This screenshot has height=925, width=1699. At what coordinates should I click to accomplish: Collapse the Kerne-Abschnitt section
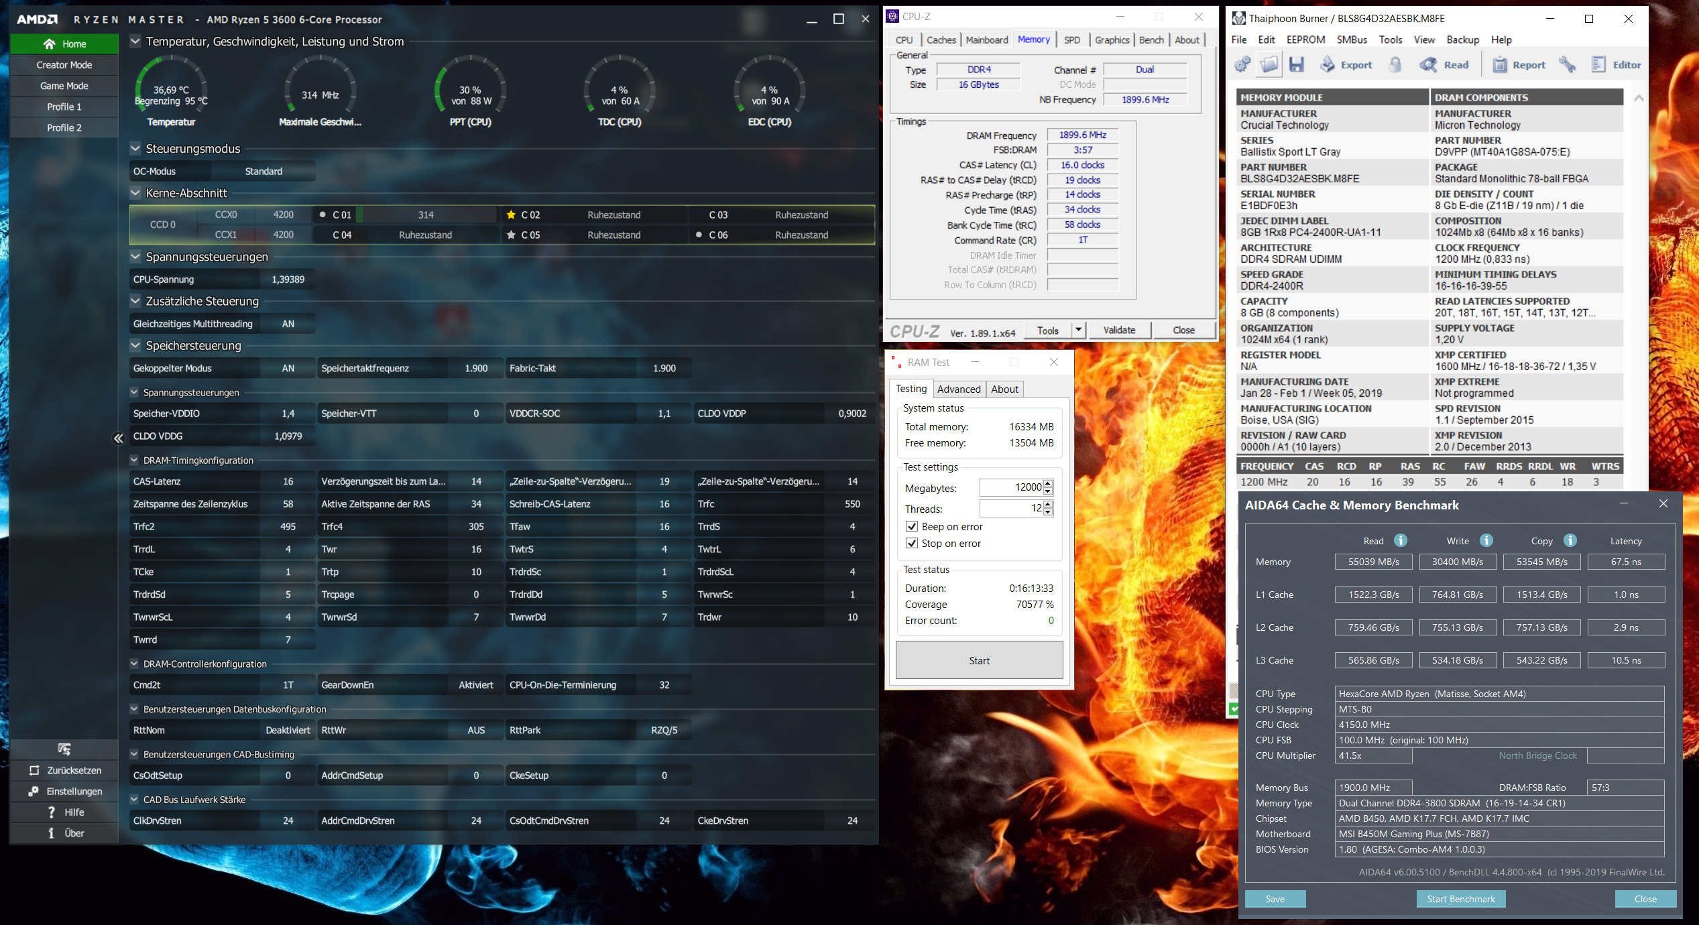click(135, 193)
